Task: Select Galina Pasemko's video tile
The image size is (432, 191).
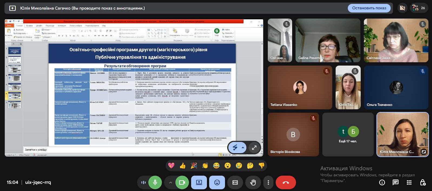Action: coord(328,41)
